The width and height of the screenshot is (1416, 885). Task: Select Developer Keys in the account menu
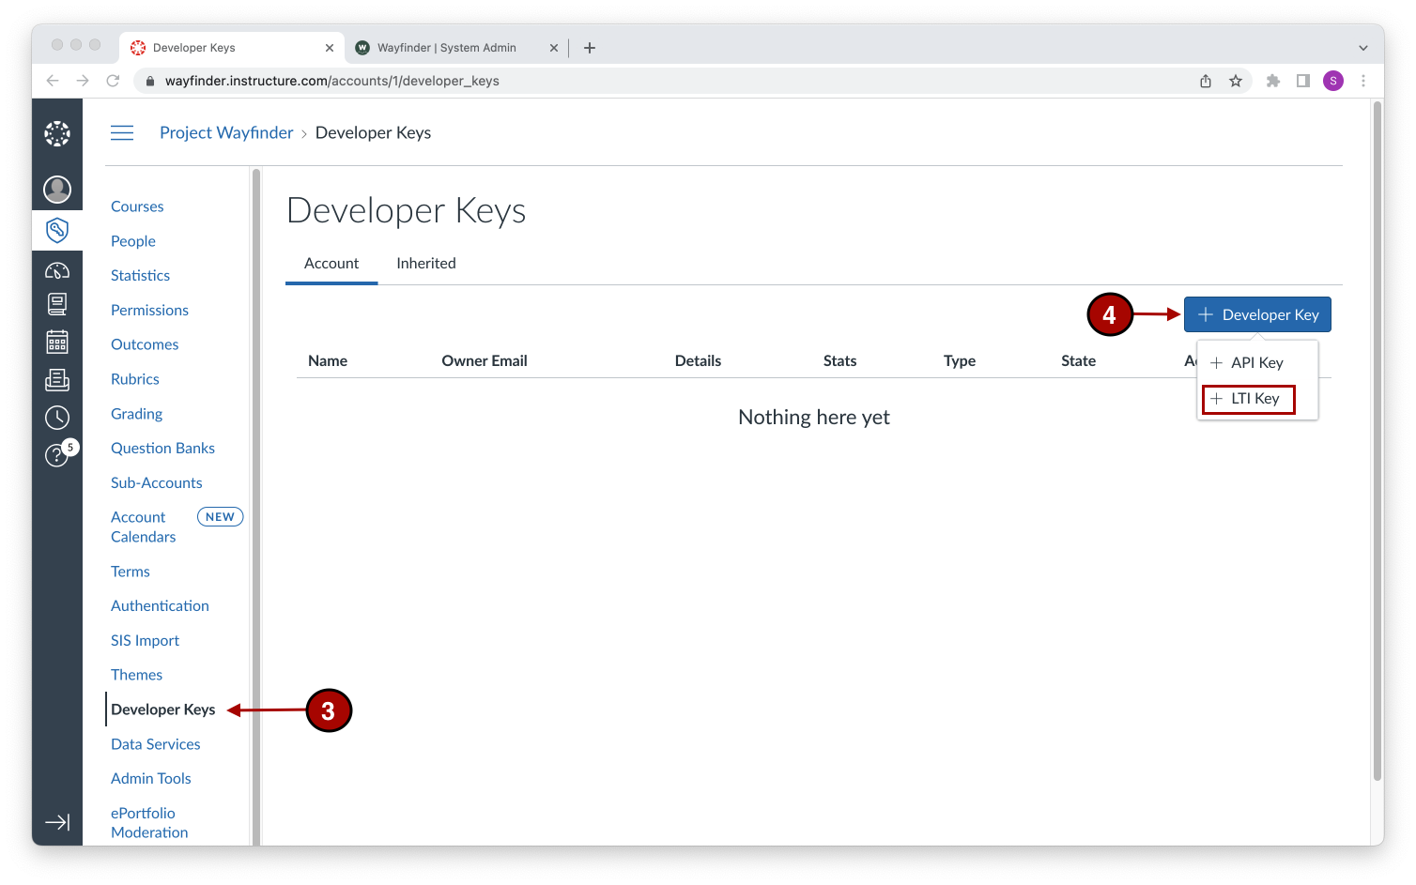(x=163, y=710)
